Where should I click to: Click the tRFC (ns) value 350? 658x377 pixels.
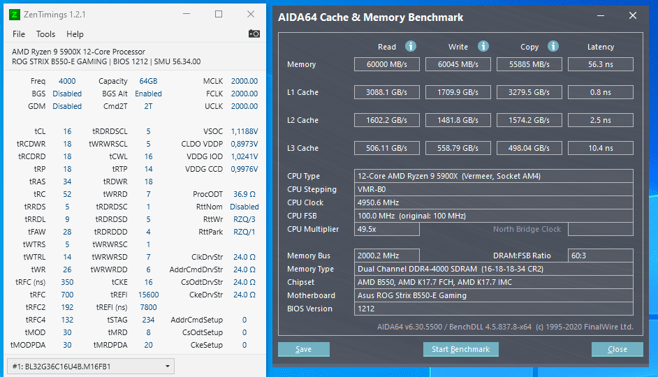pos(67,282)
